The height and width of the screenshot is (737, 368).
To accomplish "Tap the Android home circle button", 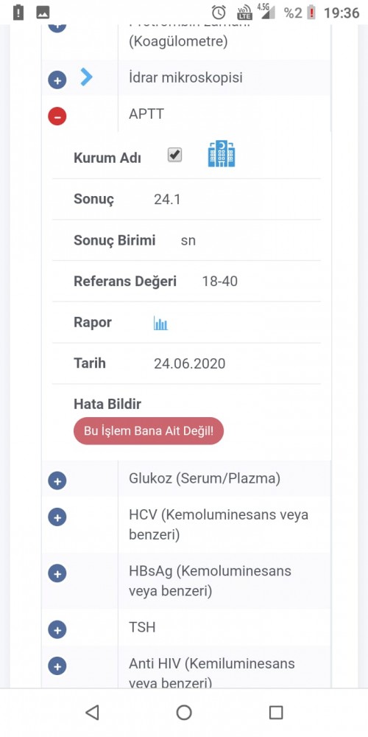I will click(x=184, y=713).
